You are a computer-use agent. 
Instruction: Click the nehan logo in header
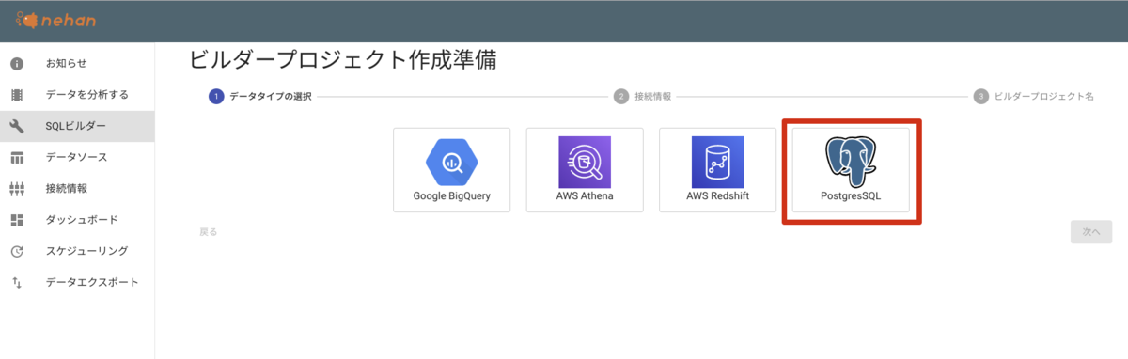[56, 20]
